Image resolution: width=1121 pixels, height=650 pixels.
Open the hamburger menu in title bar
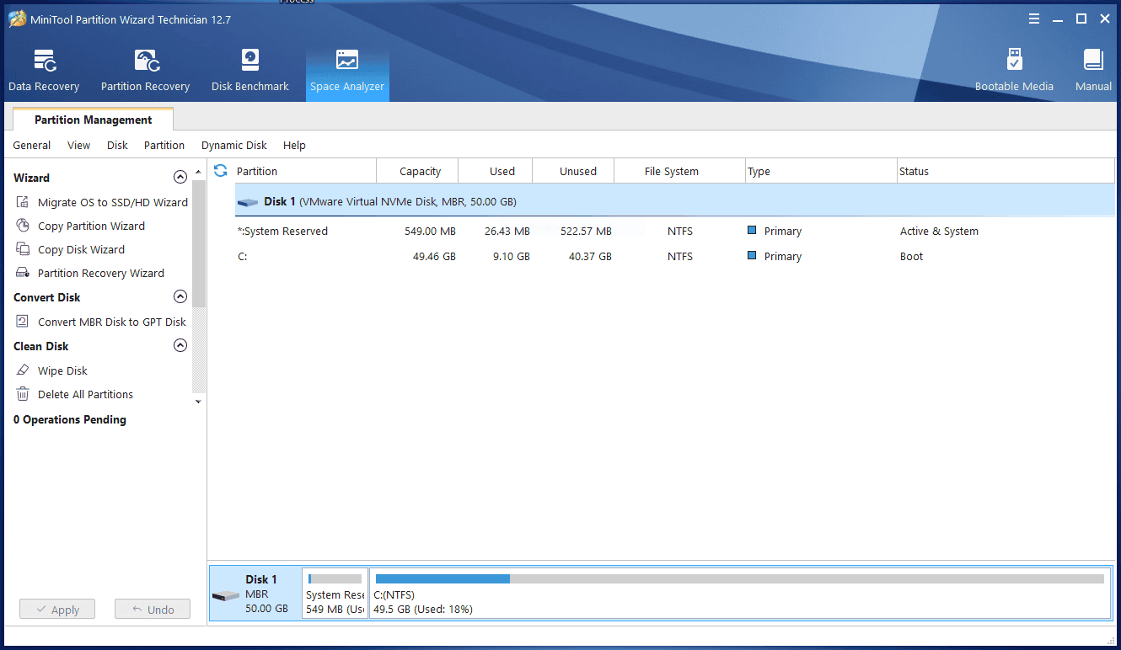tap(1034, 19)
